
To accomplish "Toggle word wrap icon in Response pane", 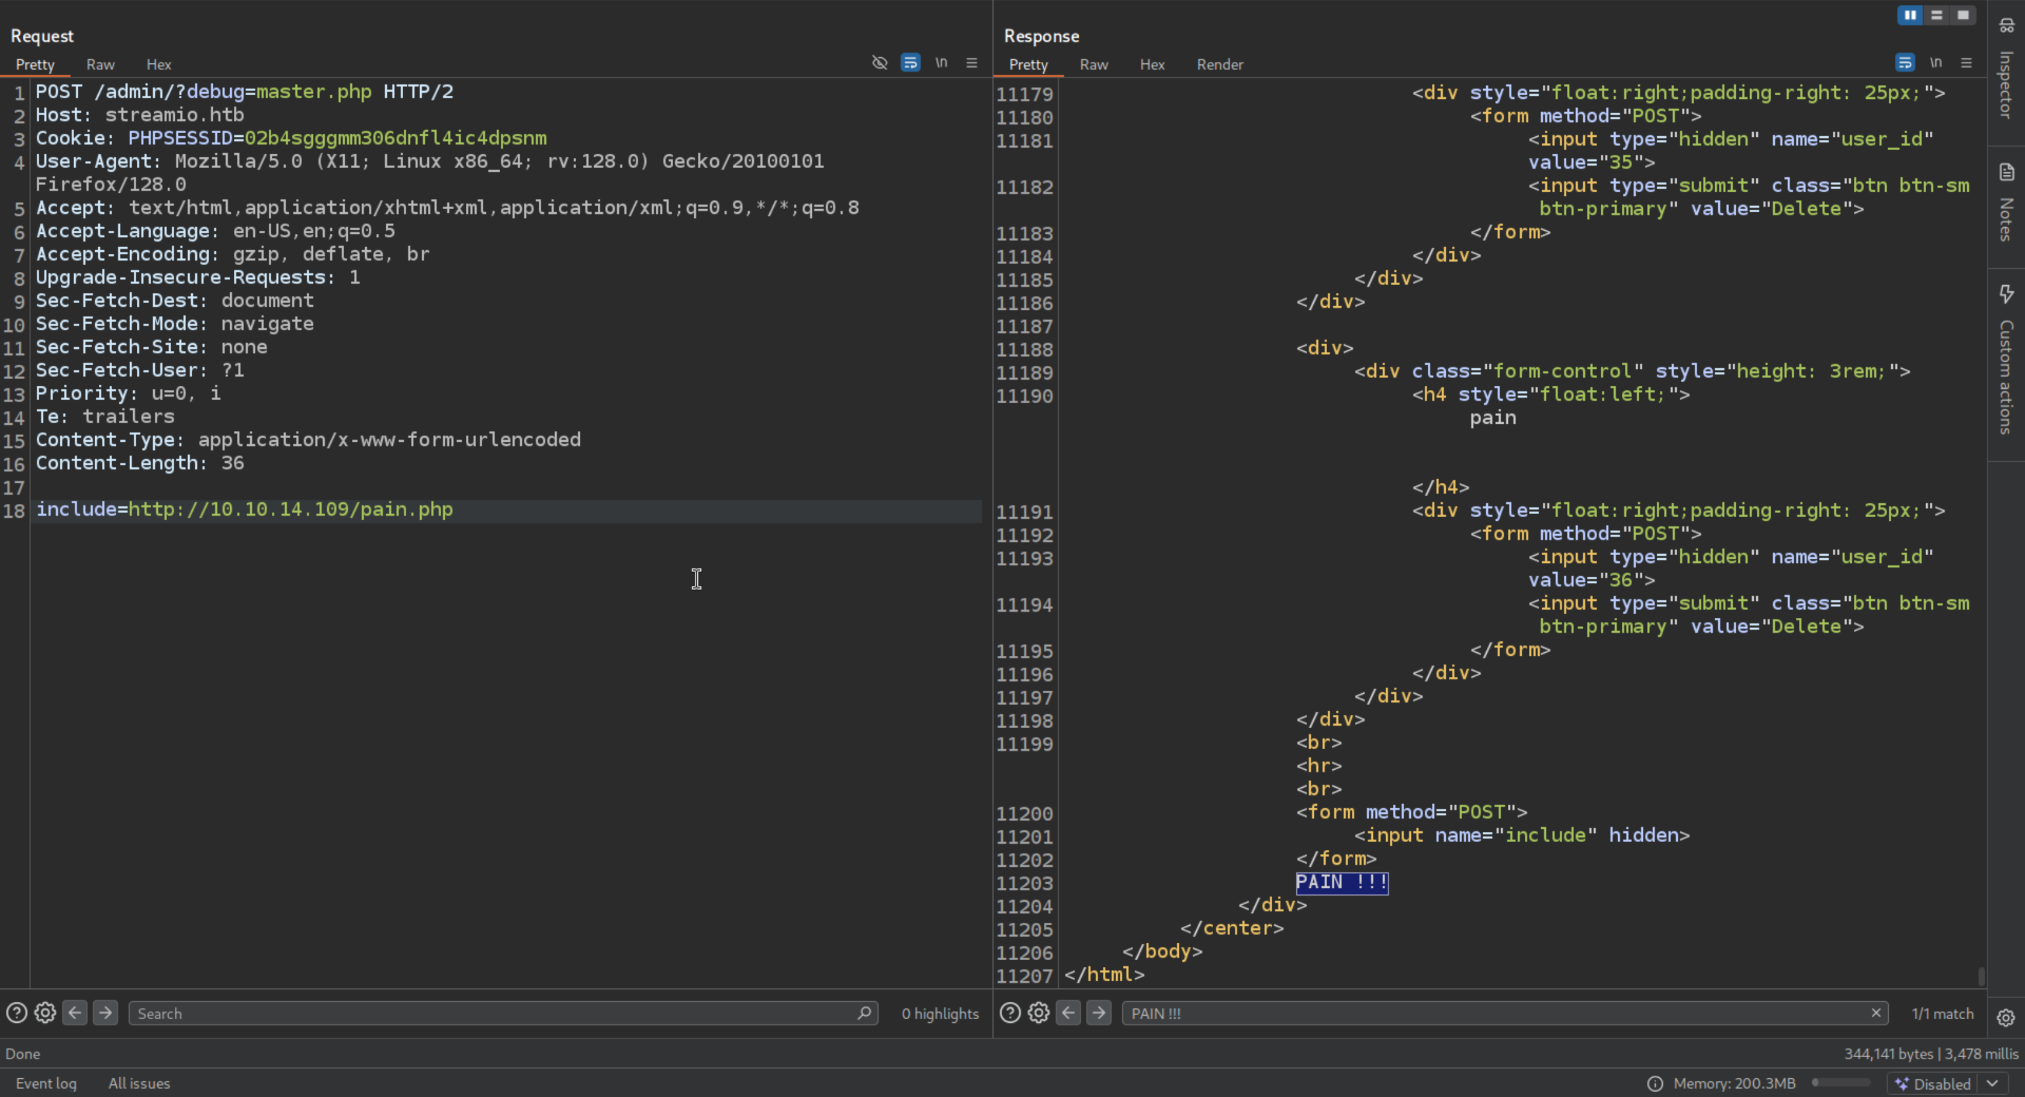I will [x=1904, y=63].
